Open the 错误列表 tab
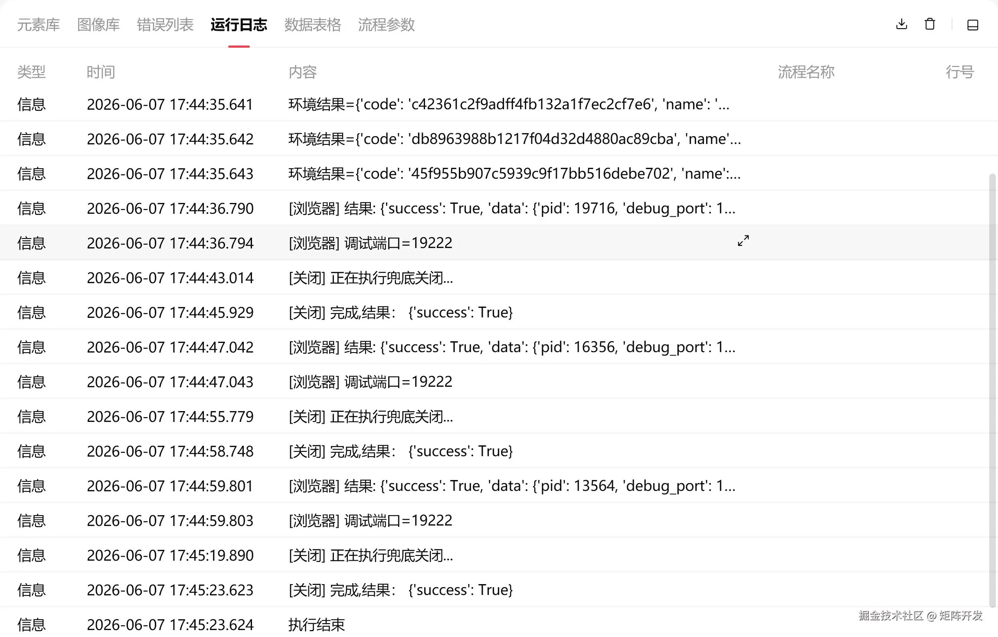Viewport: 998px width, 637px height. tap(165, 25)
